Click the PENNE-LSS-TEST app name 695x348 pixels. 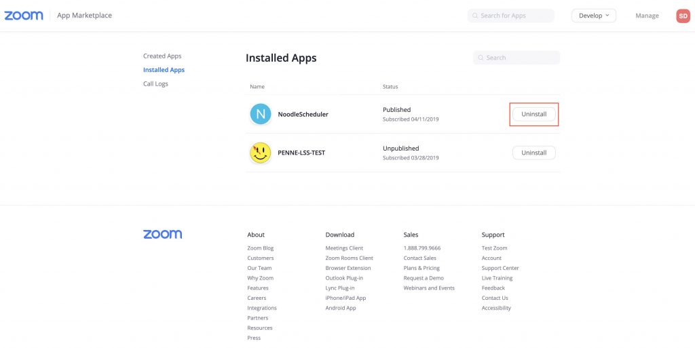coord(301,153)
